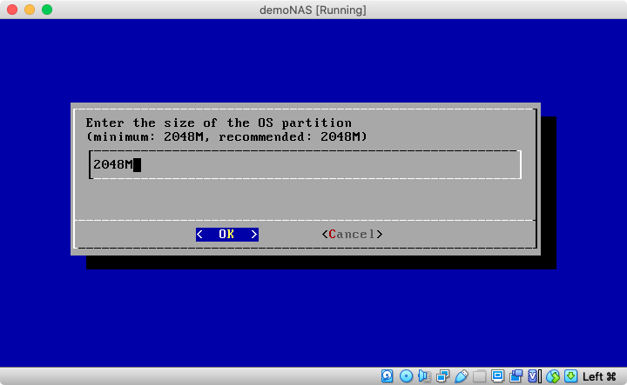Click the minimum and recommended 2048M hint text
Screen dimensions: 627x385
[226, 136]
